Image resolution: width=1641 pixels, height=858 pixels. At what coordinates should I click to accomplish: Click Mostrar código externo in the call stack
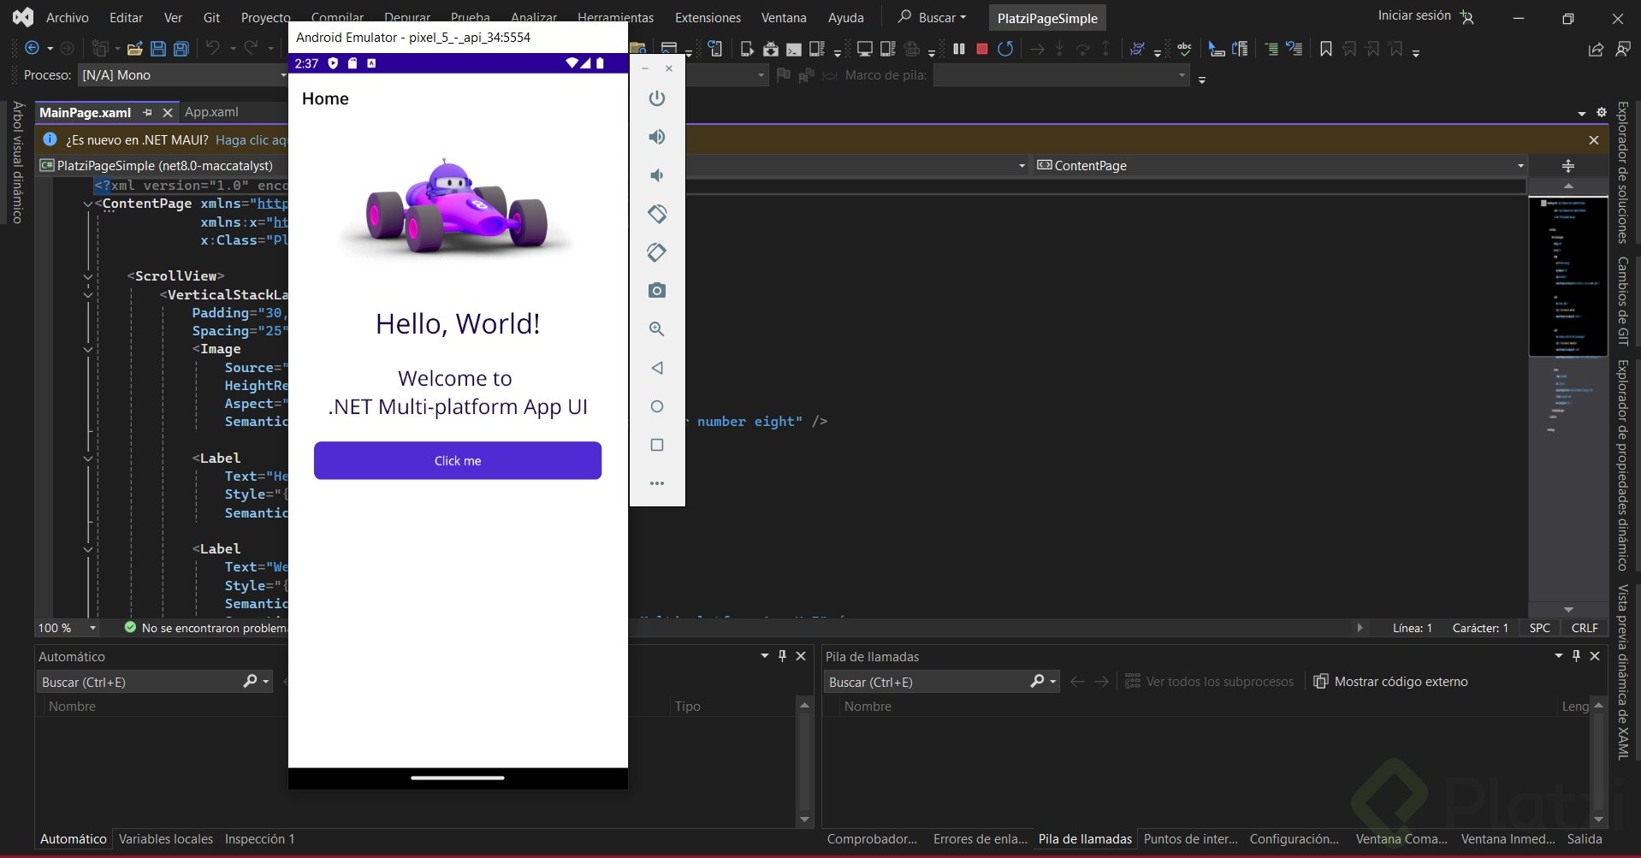tap(1390, 682)
